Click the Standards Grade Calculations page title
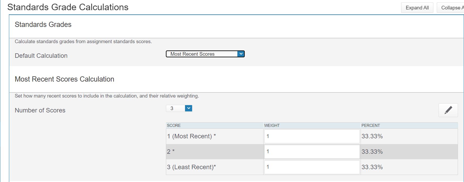Screen dimensions: 464x182 [x=68, y=7]
